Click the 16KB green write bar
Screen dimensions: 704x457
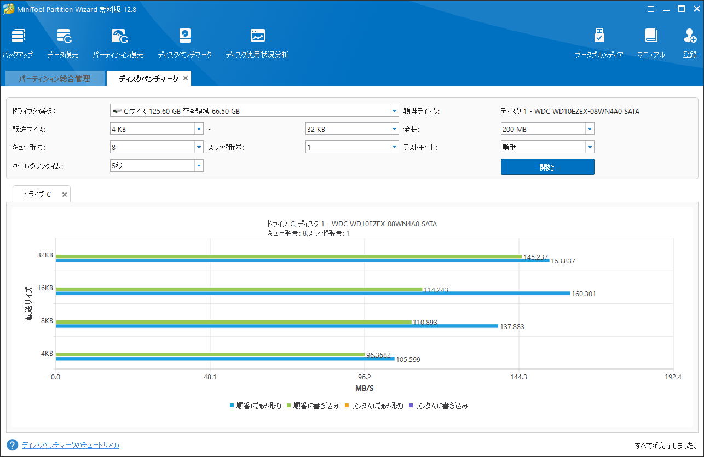pos(239,289)
